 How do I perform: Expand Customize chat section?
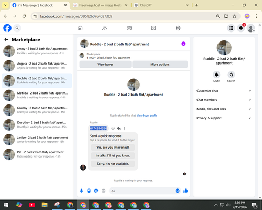coord(224,91)
